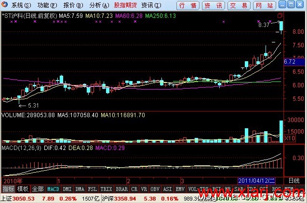
Task: Click the MA60:6.28 indicator label
Action: pos(129,16)
